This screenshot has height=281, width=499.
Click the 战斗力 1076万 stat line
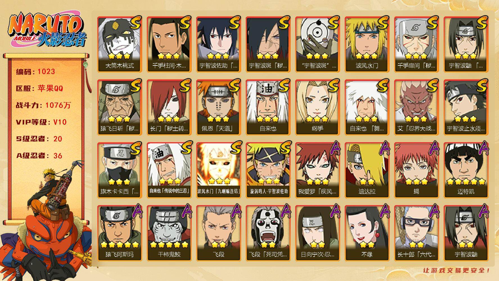click(43, 105)
